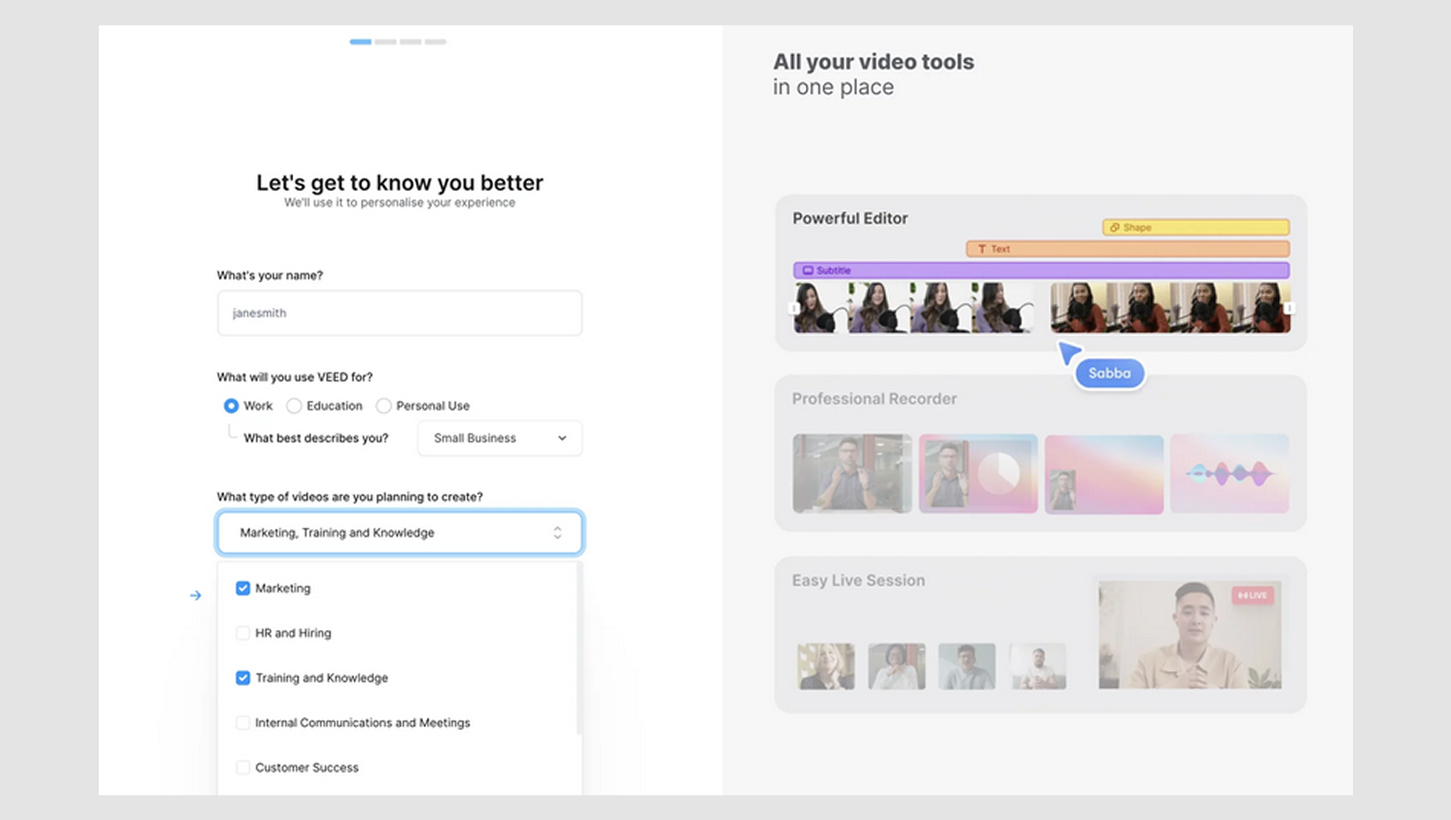Click the Powerful Editor heading
1451x820 pixels.
point(850,218)
